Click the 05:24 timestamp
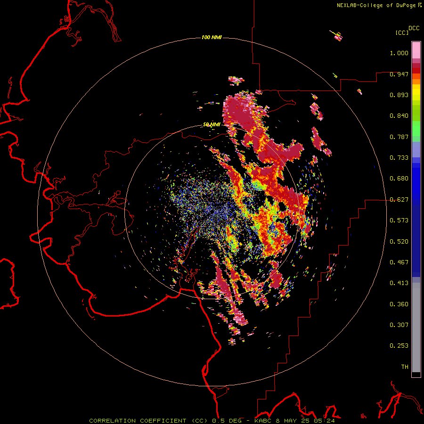This screenshot has width=424, height=424. pos(324,421)
